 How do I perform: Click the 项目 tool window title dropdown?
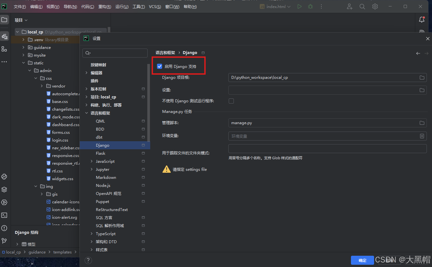tap(21, 20)
